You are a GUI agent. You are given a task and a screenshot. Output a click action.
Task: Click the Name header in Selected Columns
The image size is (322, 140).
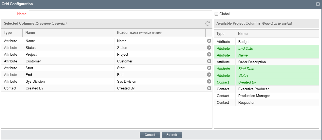click(x=68, y=33)
